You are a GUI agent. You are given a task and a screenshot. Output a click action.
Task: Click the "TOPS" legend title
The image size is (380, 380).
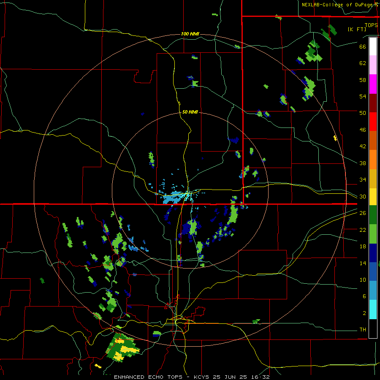[x=371, y=25]
